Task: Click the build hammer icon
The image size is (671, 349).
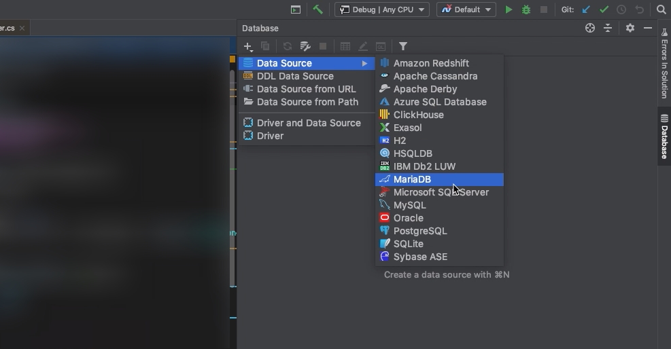Action: pos(317,10)
